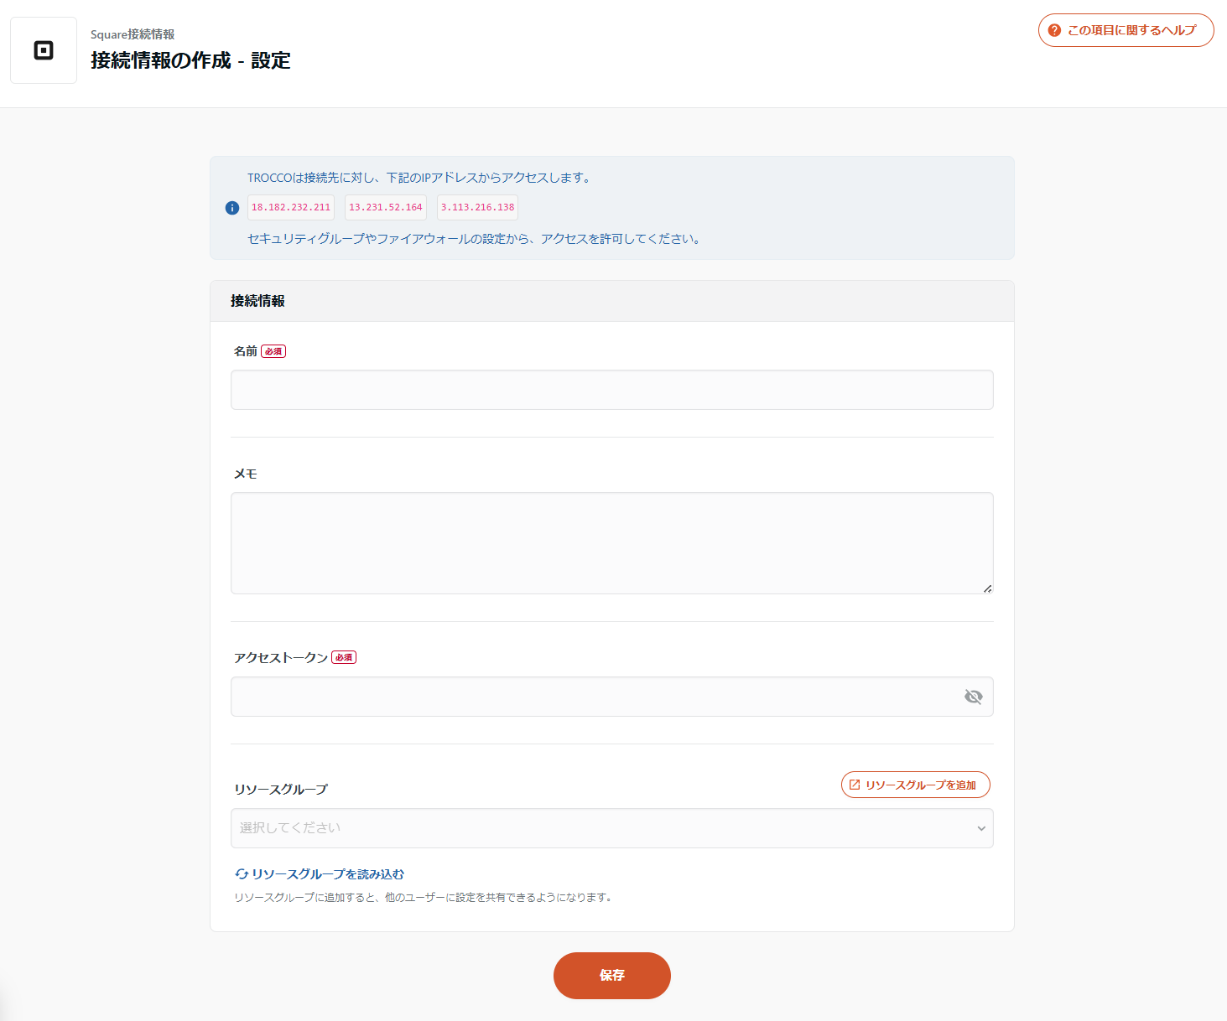The width and height of the screenshot is (1227, 1021).
Task: Toggle access token visibility eye icon
Action: (973, 697)
